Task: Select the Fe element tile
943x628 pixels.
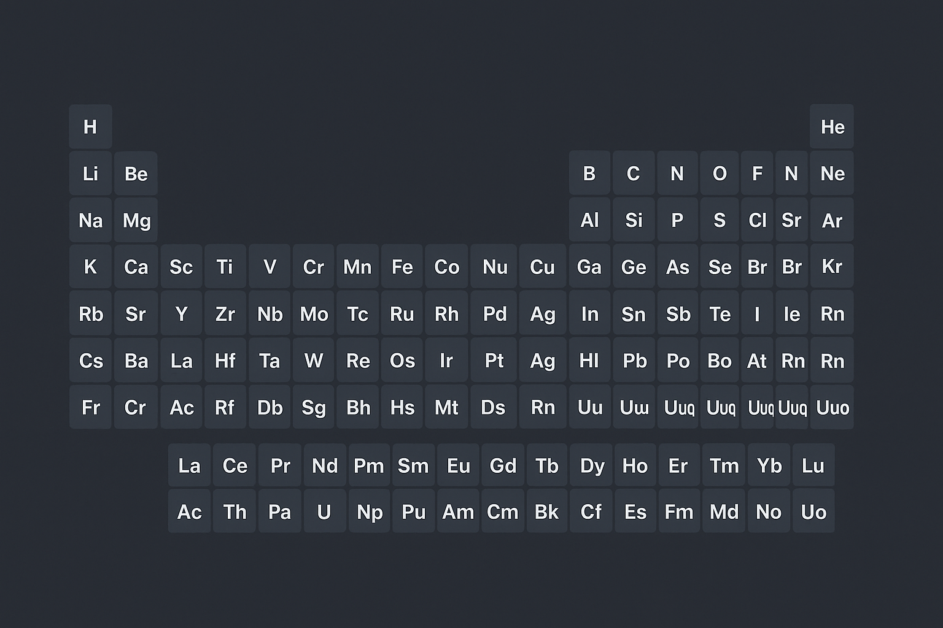Action: [402, 267]
